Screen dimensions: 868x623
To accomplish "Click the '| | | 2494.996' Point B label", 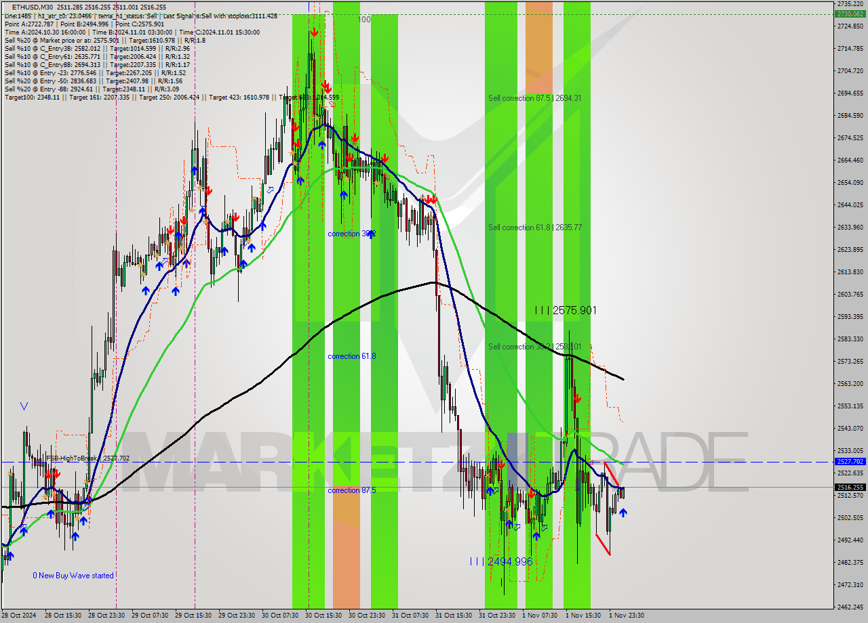I will pyautogui.click(x=501, y=561).
